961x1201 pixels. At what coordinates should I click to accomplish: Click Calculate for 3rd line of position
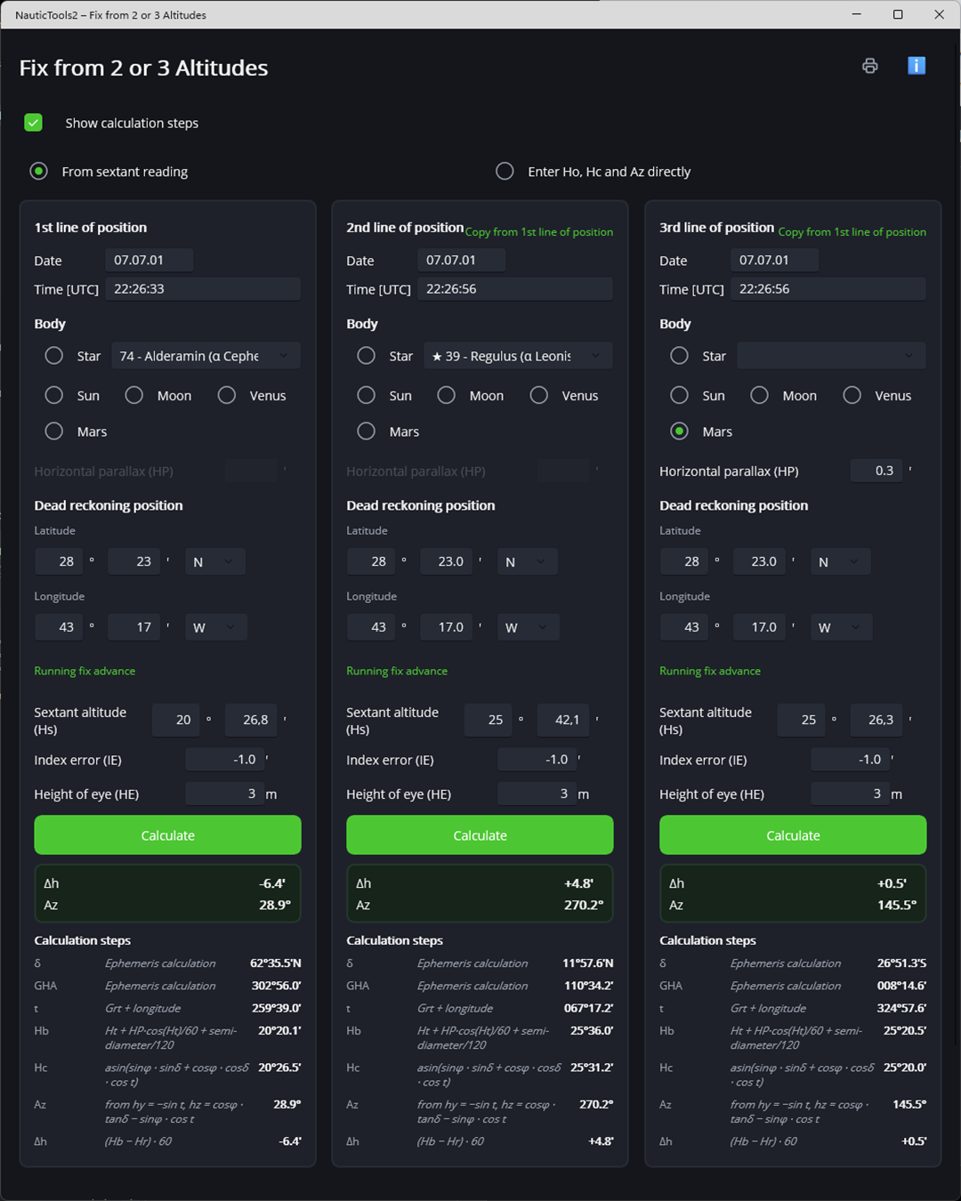793,835
